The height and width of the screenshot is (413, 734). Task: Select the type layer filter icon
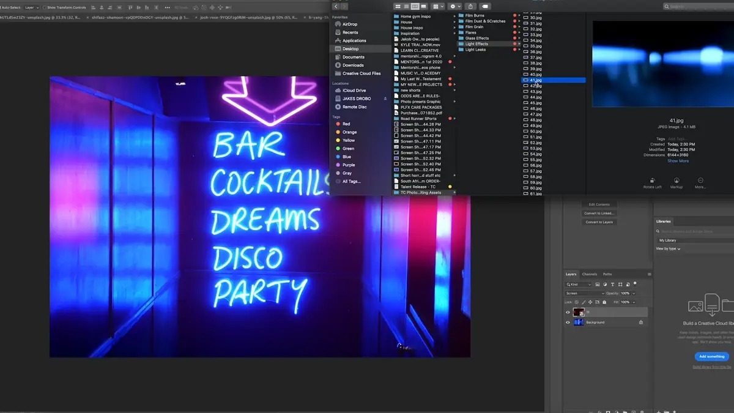[614, 285]
